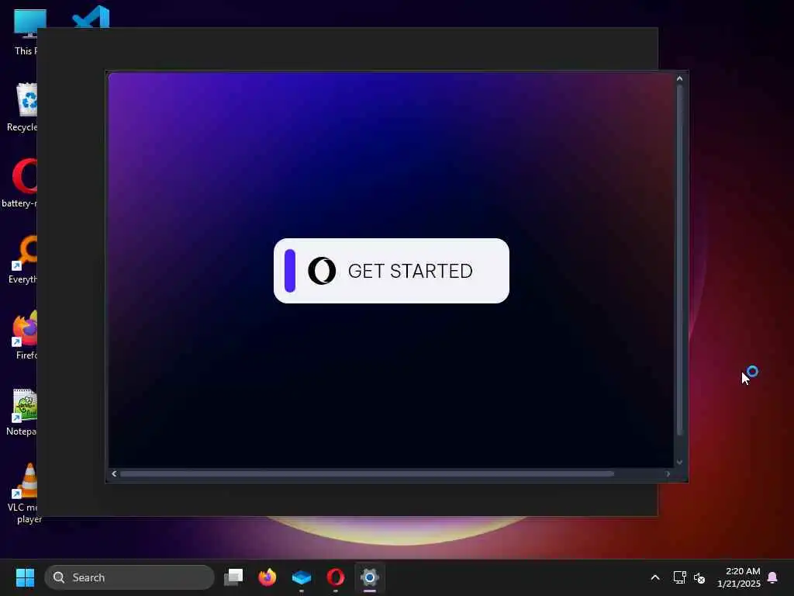
Task: Click the vertical scrollbar down arrow
Action: [679, 463]
